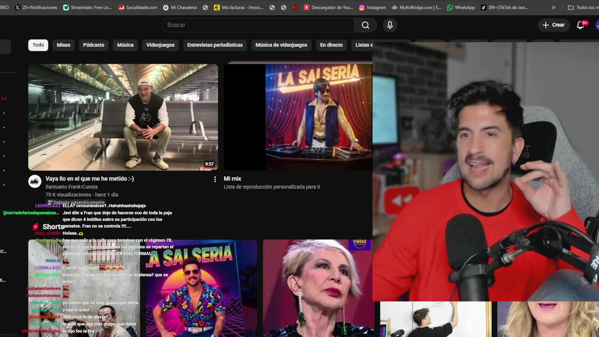The height and width of the screenshot is (337, 599).
Task: Open the MyAirBridge.com bookmark
Action: tap(416, 7)
